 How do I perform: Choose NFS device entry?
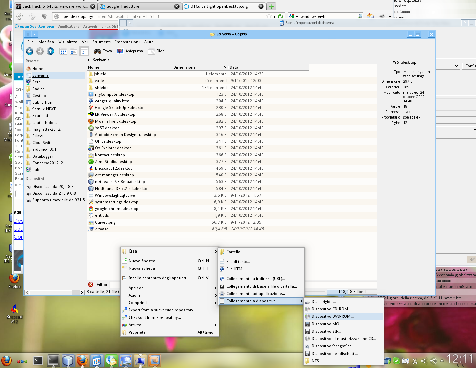[343, 361]
